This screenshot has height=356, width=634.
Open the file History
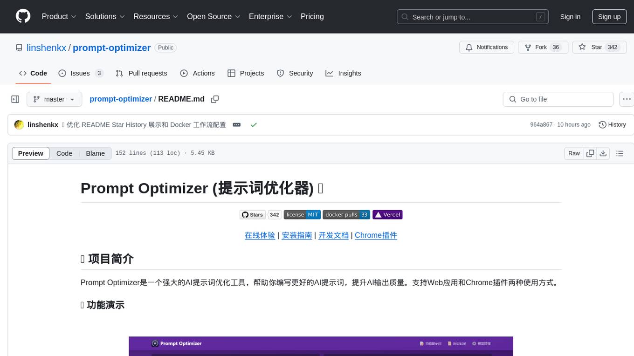(612, 125)
